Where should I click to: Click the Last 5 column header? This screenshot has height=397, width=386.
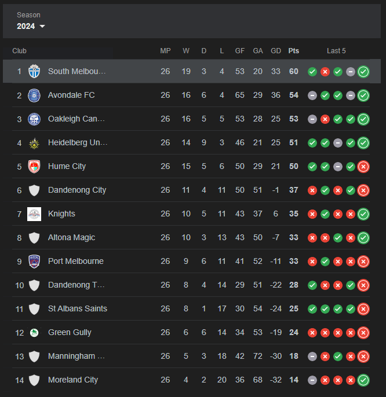[336, 51]
